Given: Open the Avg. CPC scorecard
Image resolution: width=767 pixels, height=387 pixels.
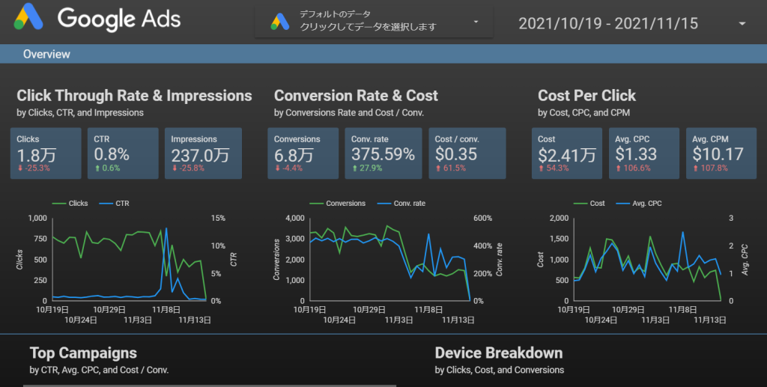Looking at the screenshot, I should [643, 153].
